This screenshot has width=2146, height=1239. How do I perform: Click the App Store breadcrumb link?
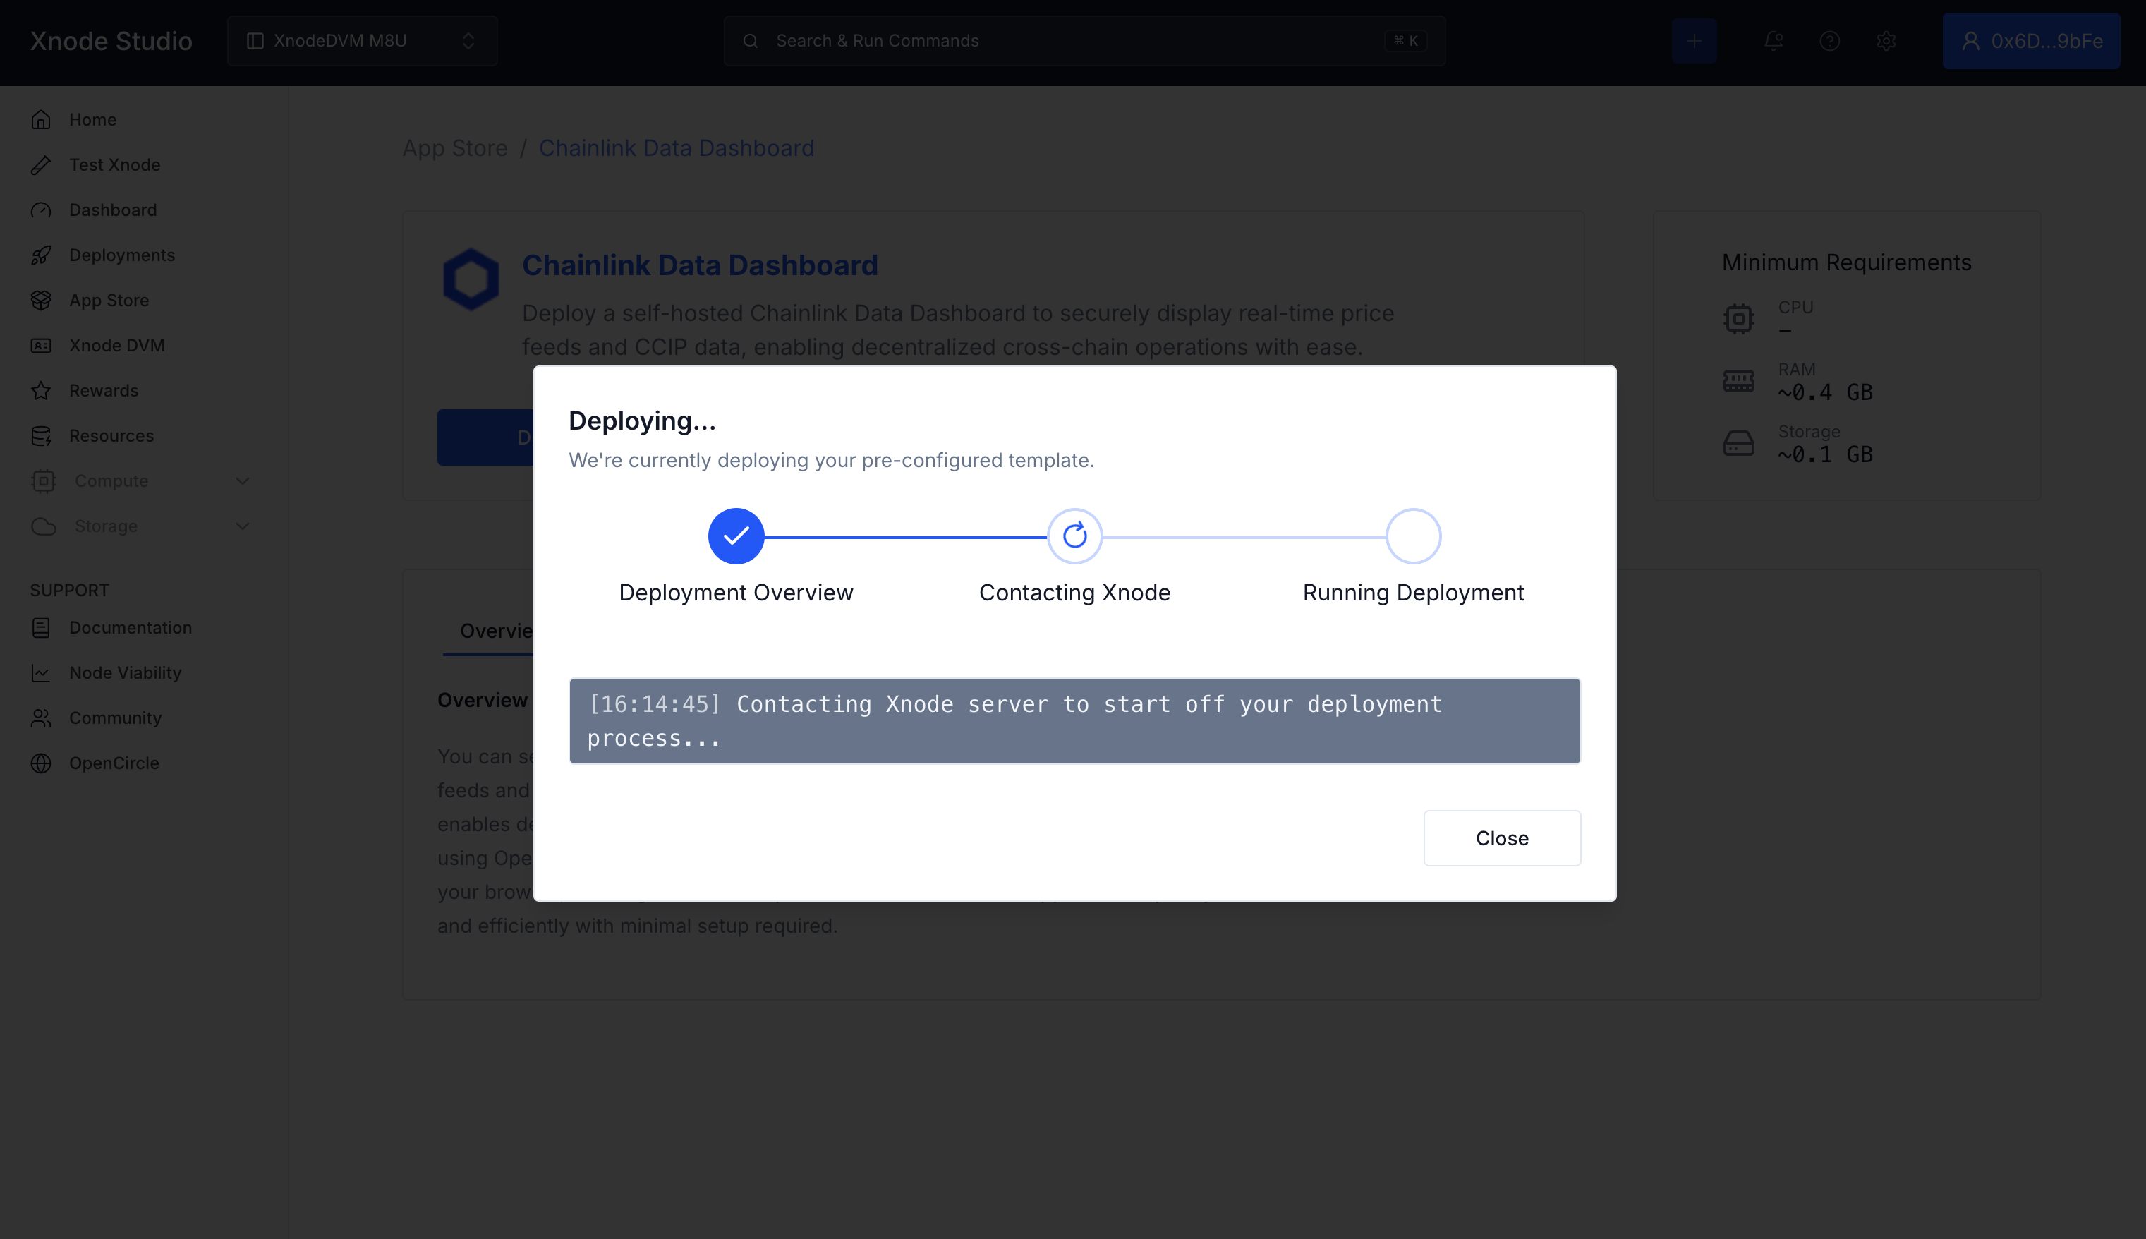(454, 148)
